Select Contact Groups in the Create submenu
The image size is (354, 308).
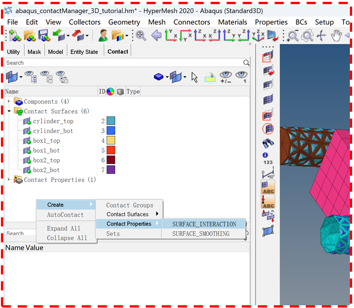[x=129, y=205]
